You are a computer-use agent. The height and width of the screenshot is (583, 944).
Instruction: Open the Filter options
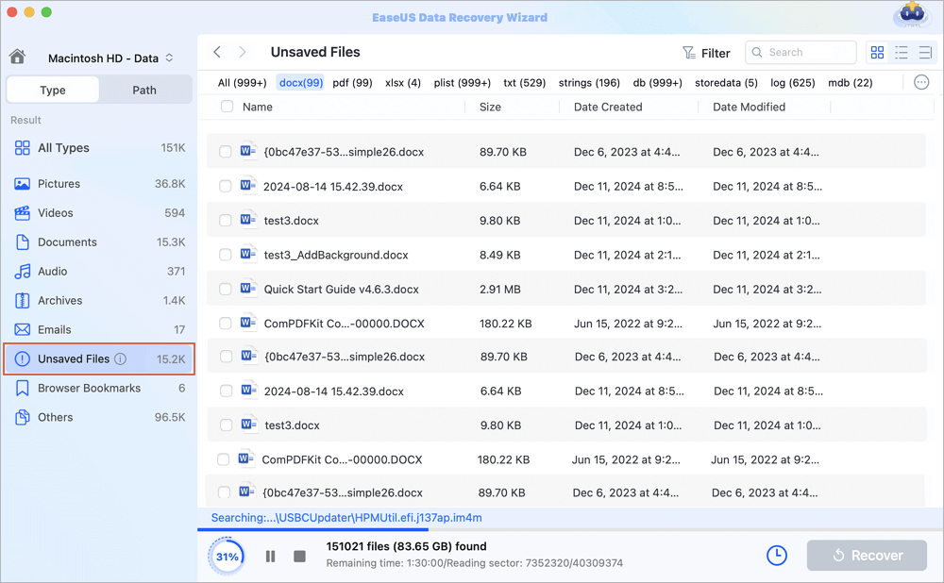[706, 53]
